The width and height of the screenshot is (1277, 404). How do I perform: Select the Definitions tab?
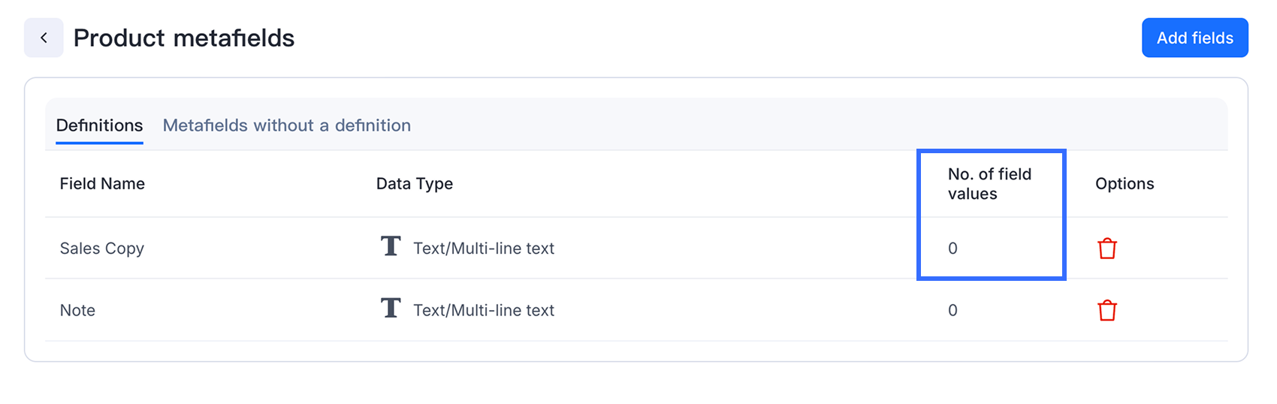point(99,125)
